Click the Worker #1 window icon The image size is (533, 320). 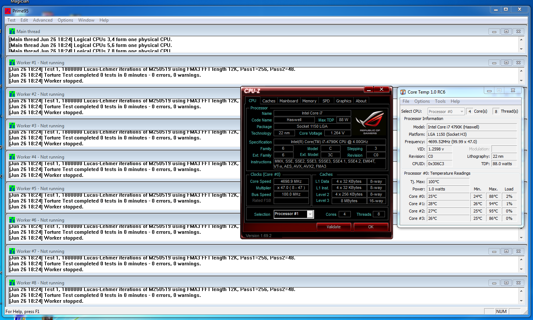coord(12,63)
